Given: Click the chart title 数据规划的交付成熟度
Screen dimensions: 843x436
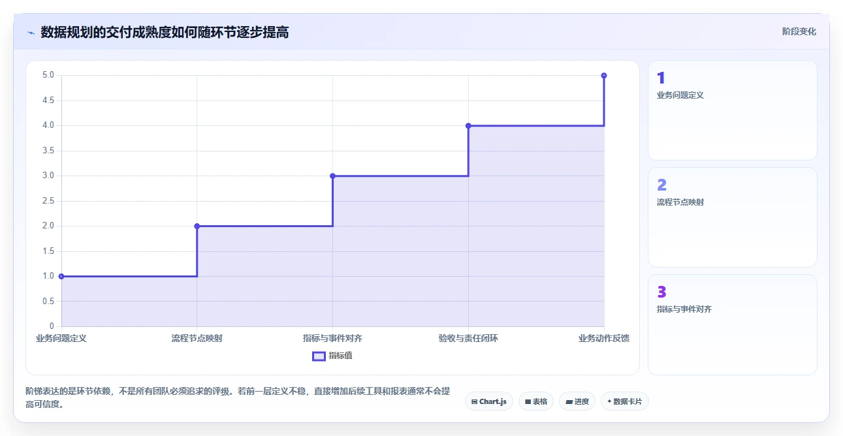Looking at the screenshot, I should 165,32.
